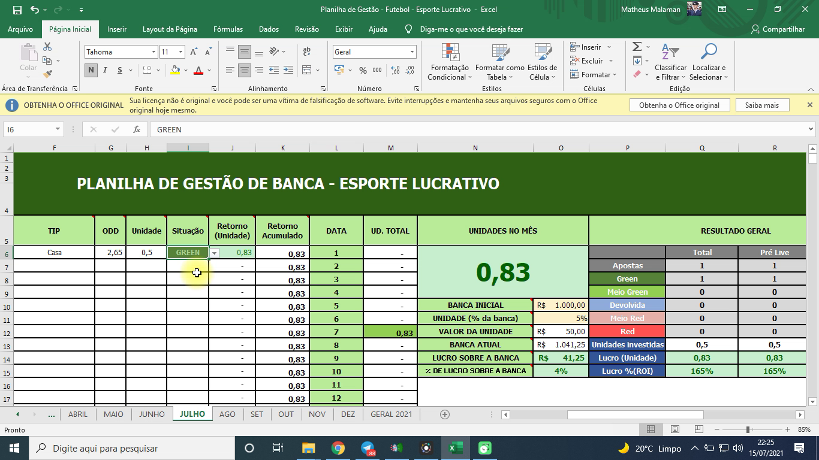The width and height of the screenshot is (819, 460).
Task: Click the Obtenha o Office original button
Action: [x=679, y=105]
